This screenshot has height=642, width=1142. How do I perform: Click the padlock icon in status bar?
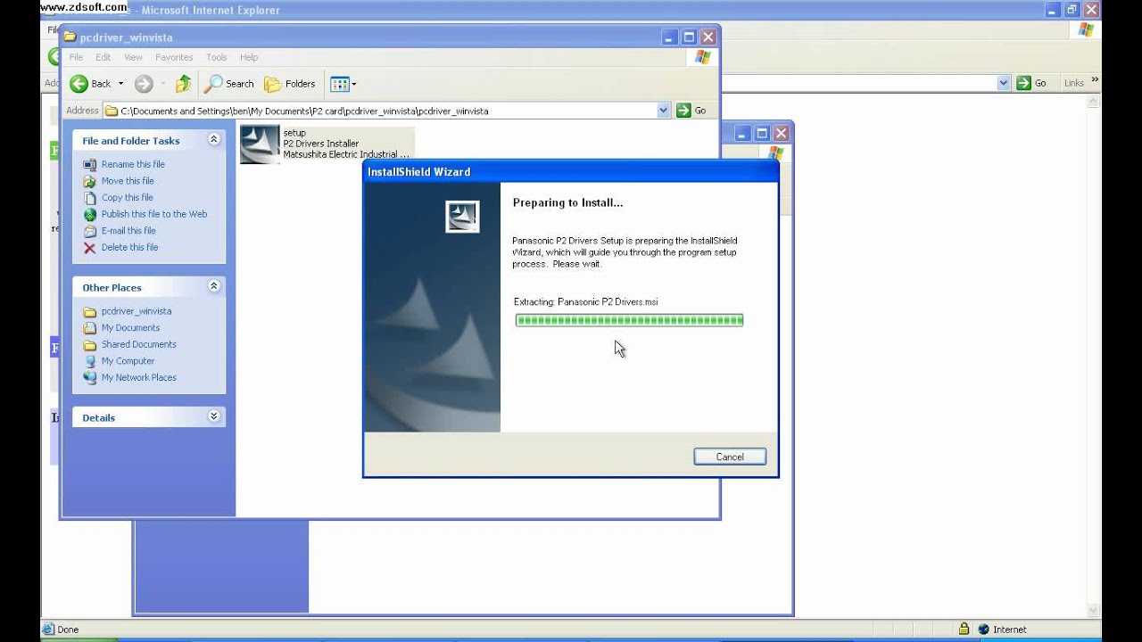(x=964, y=630)
